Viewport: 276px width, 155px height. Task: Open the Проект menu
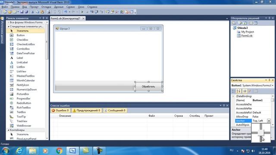(34, 7)
